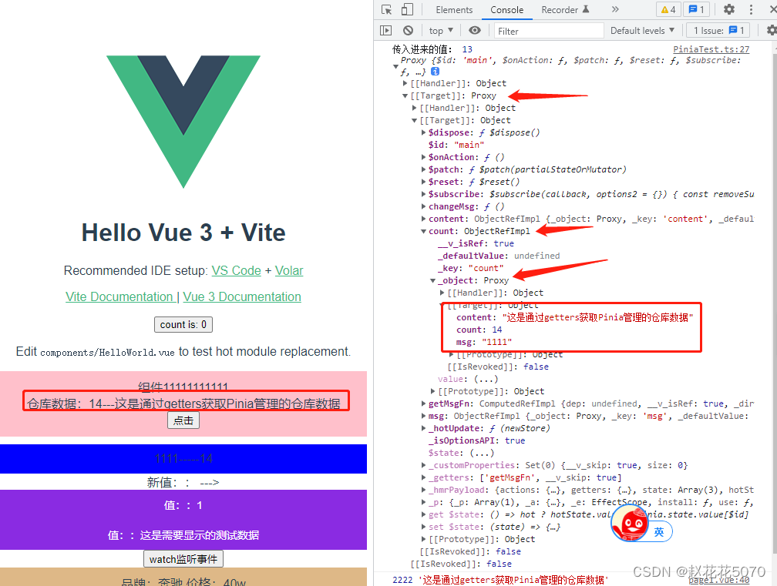The image size is (777, 586).
Task: Show more DevTools tabs chevron
Action: [x=615, y=9]
